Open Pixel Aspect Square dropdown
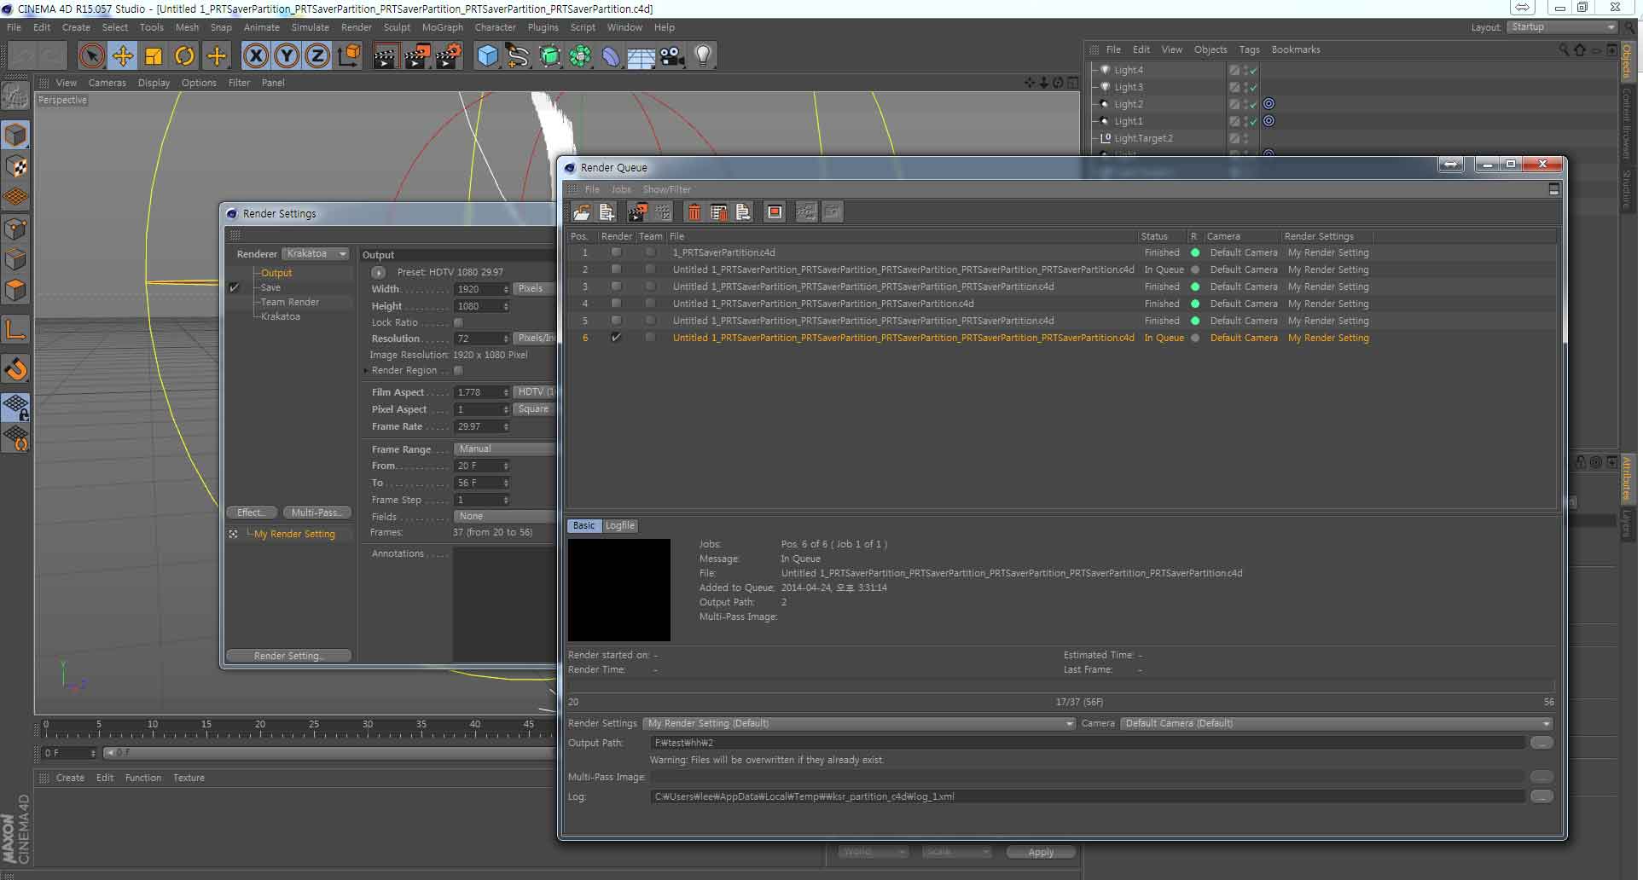The image size is (1643, 880). pyautogui.click(x=535, y=409)
